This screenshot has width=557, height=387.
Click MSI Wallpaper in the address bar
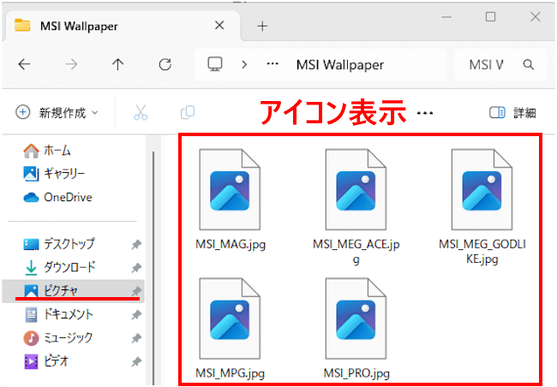(340, 64)
